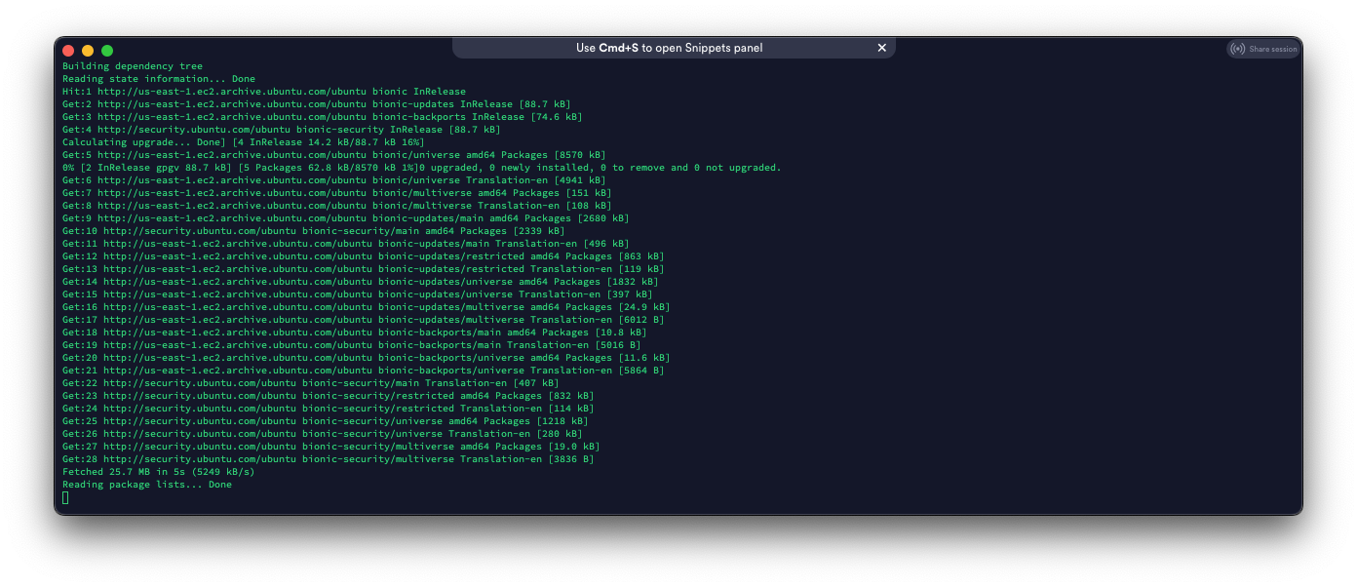Image resolution: width=1357 pixels, height=587 pixels.
Task: Select the Get:23 security/restricted amd64 line
Action: [x=329, y=396]
